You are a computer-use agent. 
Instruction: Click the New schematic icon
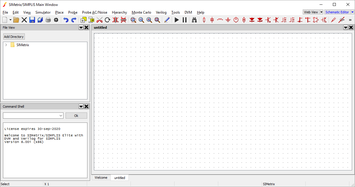pos(5,20)
